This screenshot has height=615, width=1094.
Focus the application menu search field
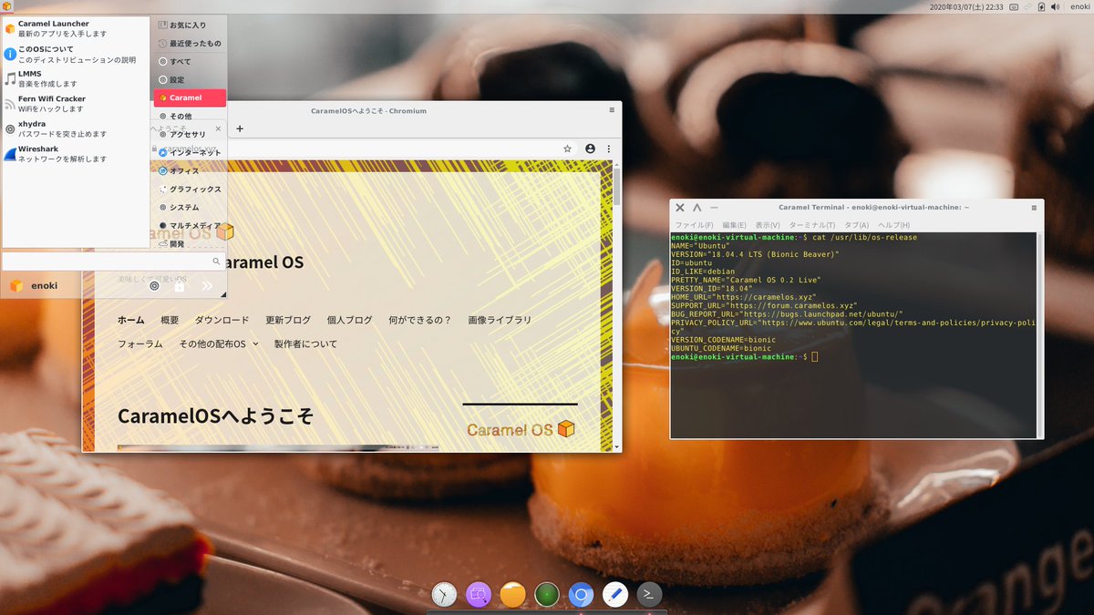(x=113, y=261)
